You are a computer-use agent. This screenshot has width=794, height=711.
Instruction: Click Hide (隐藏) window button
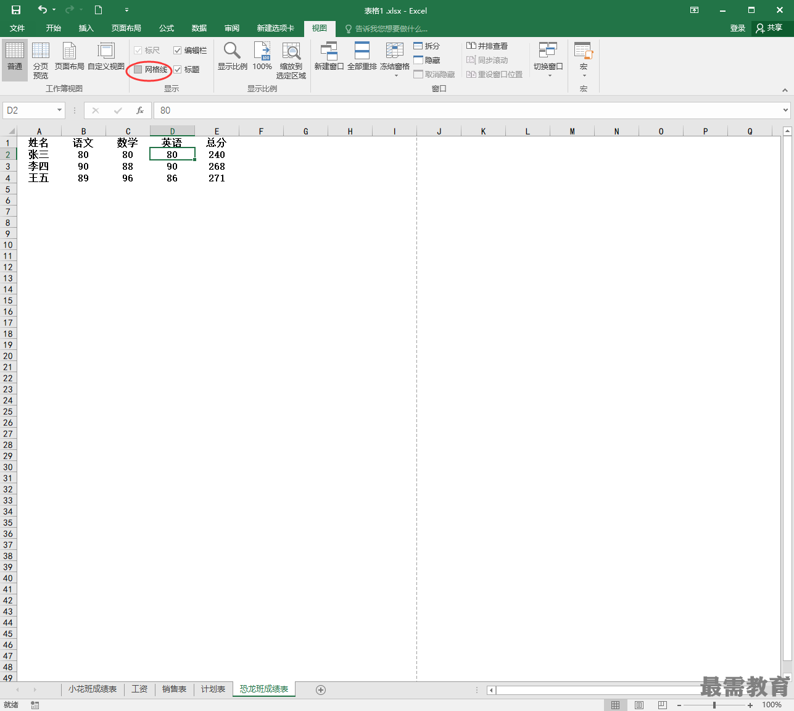point(426,60)
